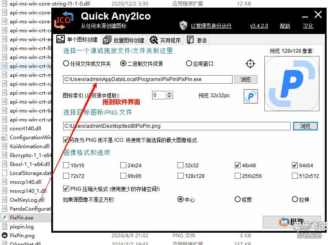The image size is (333, 245).
Task: Select the 中心 radio option
Action: click(180, 199)
